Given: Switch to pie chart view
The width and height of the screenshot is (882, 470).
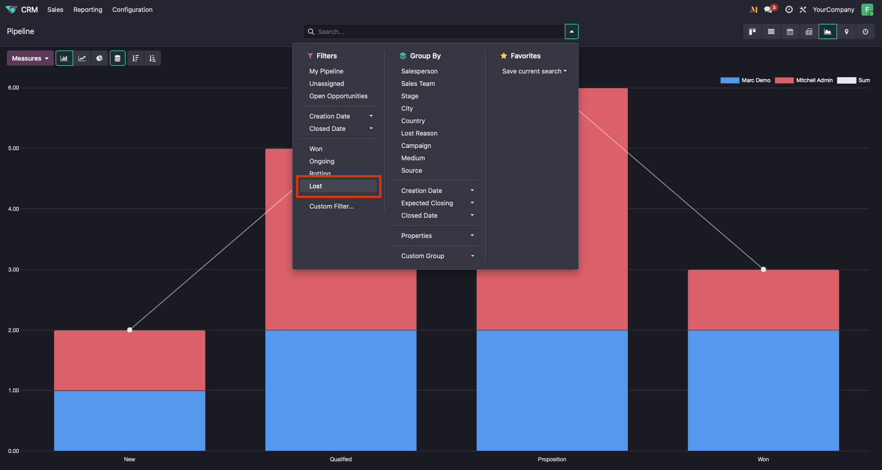Looking at the screenshot, I should pos(99,58).
